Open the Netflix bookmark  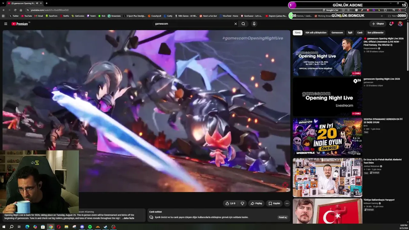[x=64, y=16]
